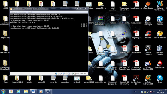Select the Programming Google App PDF
Screen dimensions: 167x94
[136, 65]
